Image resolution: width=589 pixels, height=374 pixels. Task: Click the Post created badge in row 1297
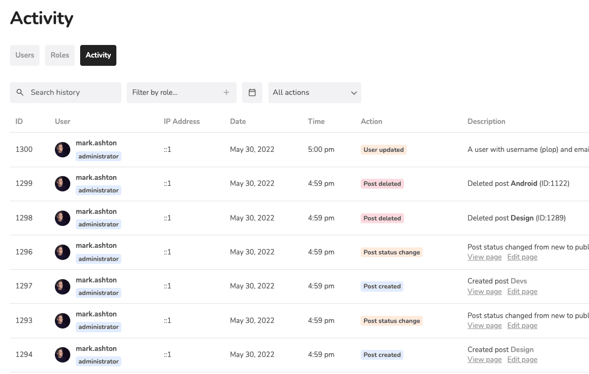coord(382,286)
